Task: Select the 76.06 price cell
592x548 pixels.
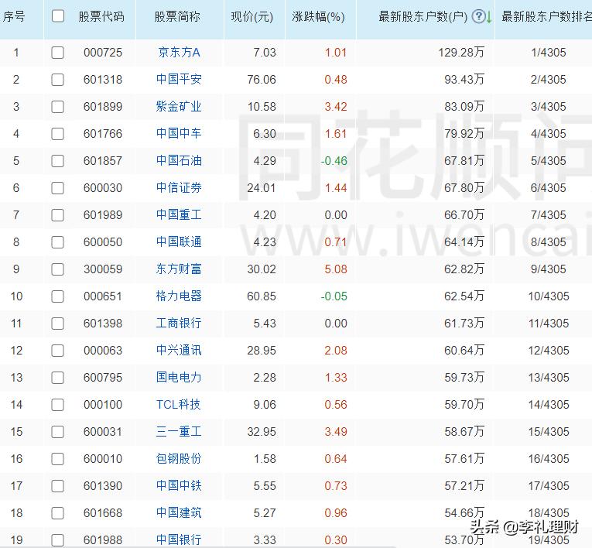Action: pyautogui.click(x=262, y=80)
